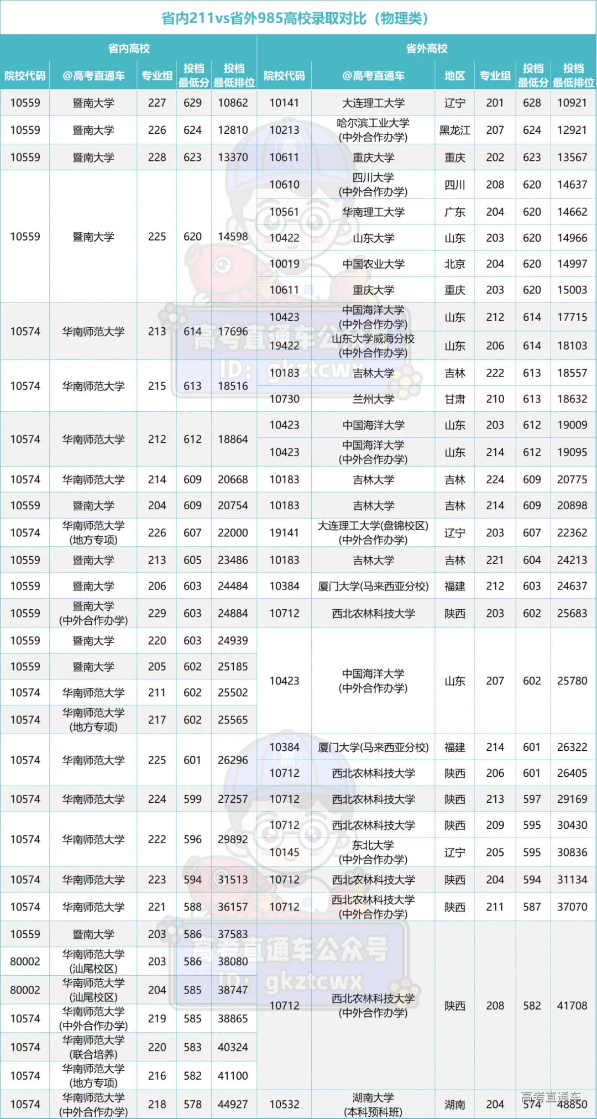Select region cell 甘肃
Screen dimensions: 597x1119
coord(454,399)
